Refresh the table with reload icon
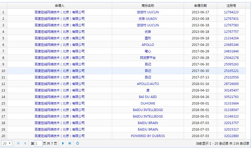Viewport: 251px width, 148px height. [x=78, y=143]
